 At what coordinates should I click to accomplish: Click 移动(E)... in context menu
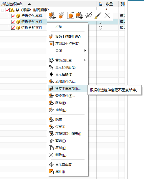click(x=68, y=103)
